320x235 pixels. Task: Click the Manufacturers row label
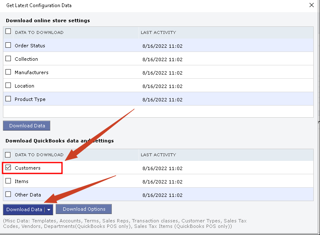pos(31,72)
